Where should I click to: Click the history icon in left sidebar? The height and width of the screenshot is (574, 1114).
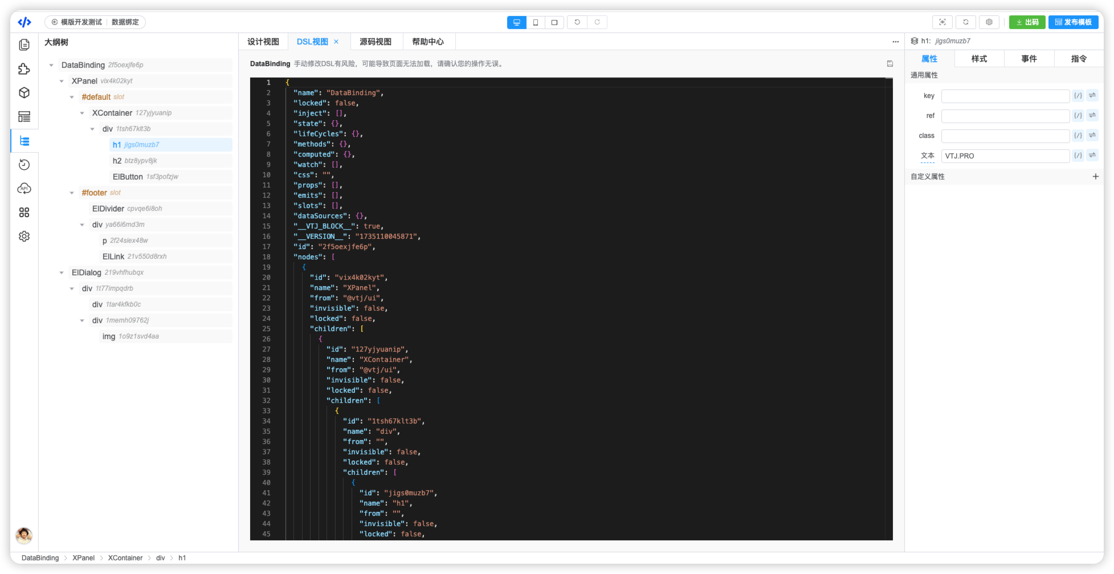click(x=24, y=165)
